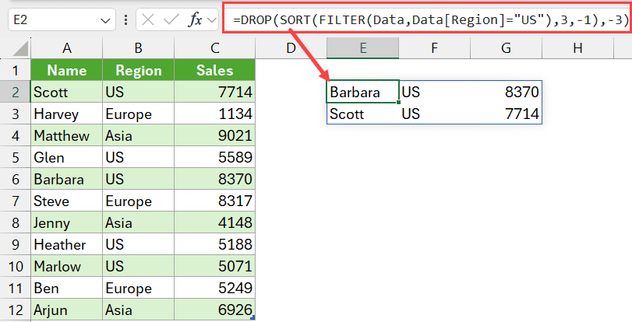632x322 pixels.
Task: Select row 2 header
Action: tap(16, 93)
